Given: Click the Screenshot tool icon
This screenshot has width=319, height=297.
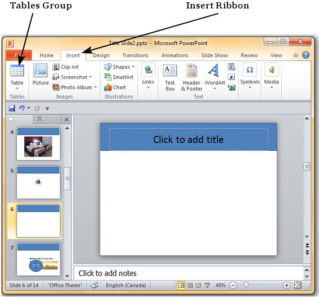Looking at the screenshot, I should (56, 77).
